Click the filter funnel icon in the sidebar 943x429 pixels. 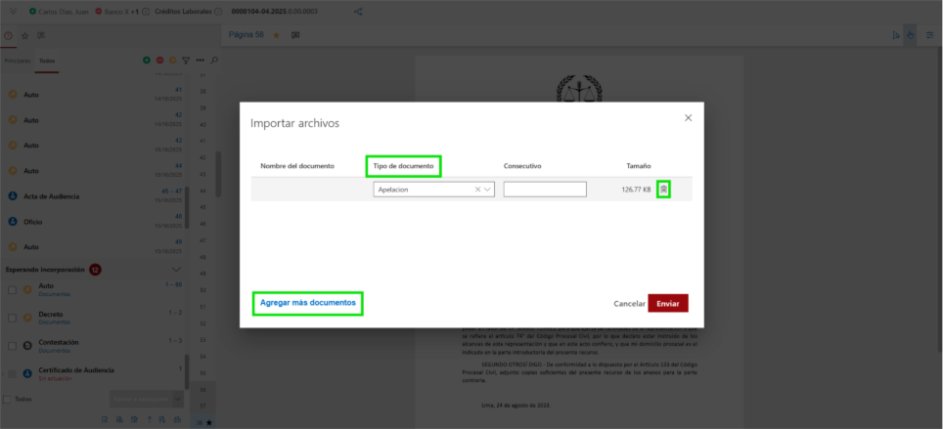185,61
